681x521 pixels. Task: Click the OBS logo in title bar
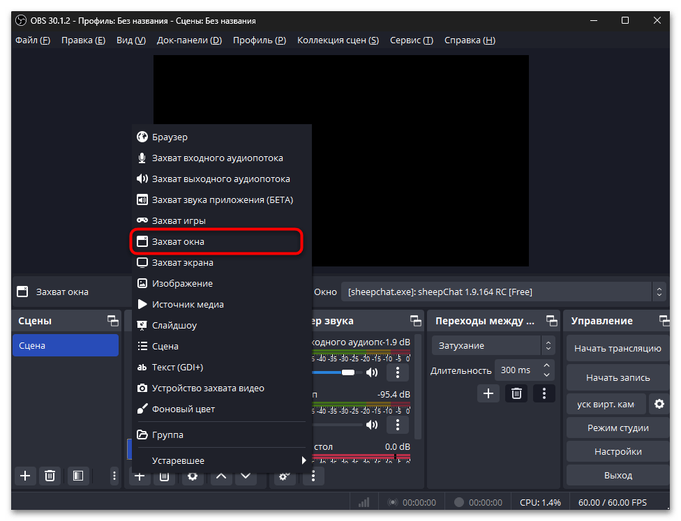20,20
